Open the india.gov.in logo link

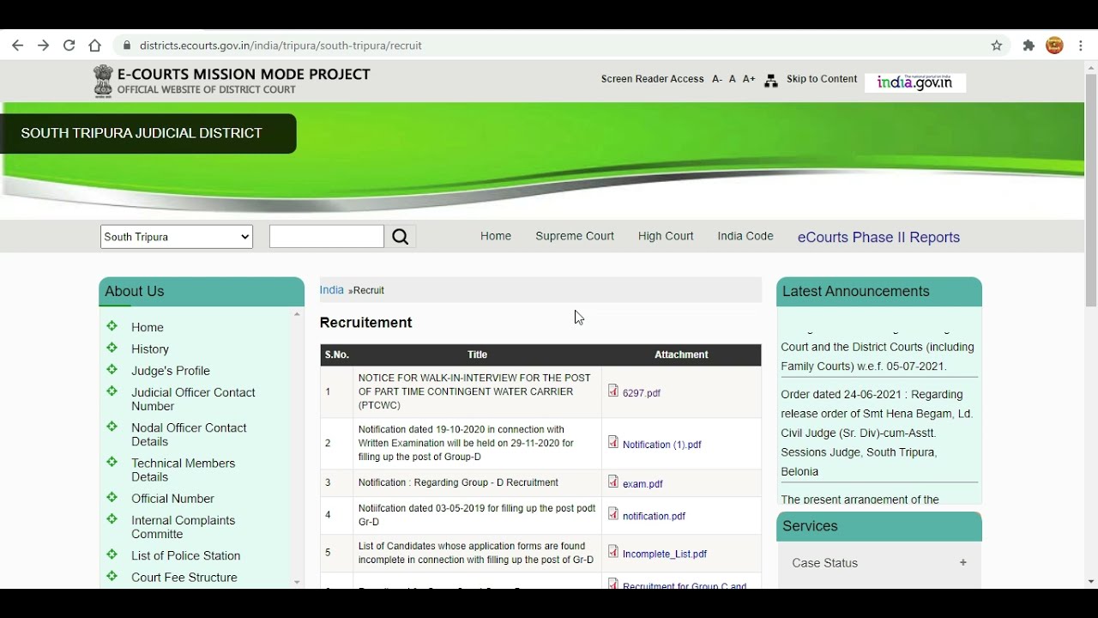tap(915, 82)
